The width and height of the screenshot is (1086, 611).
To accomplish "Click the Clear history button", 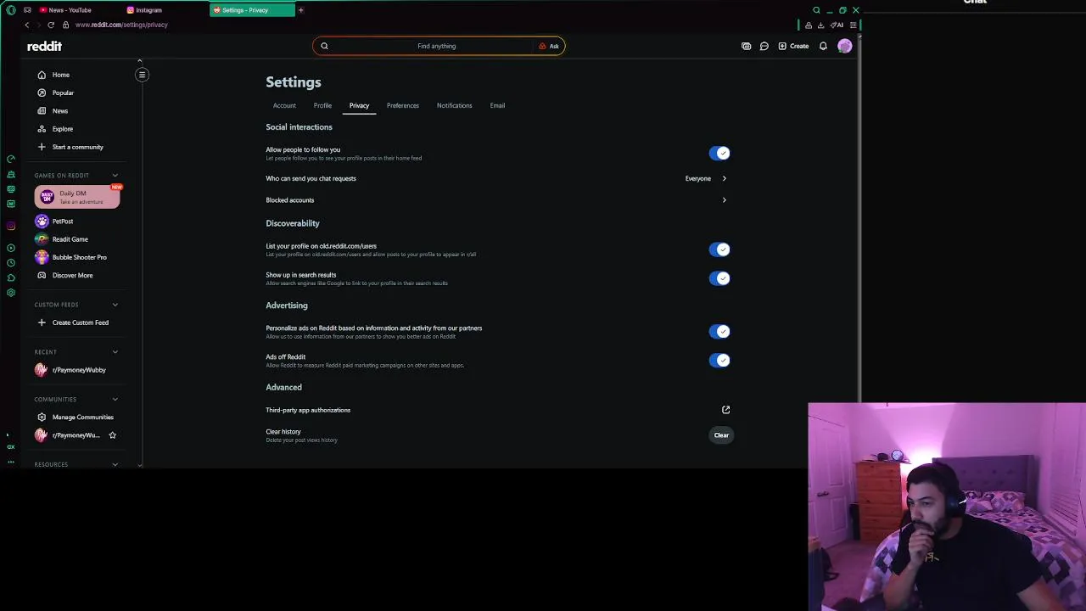I will coord(721,435).
